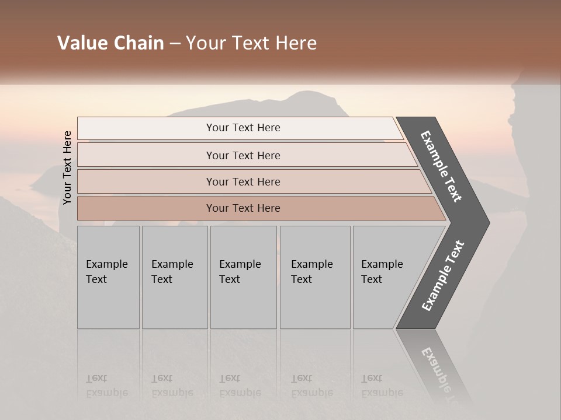Screen dimensions: 561x420
Task: Click the fourth gray 'Example Text' box
Action: click(315, 277)
